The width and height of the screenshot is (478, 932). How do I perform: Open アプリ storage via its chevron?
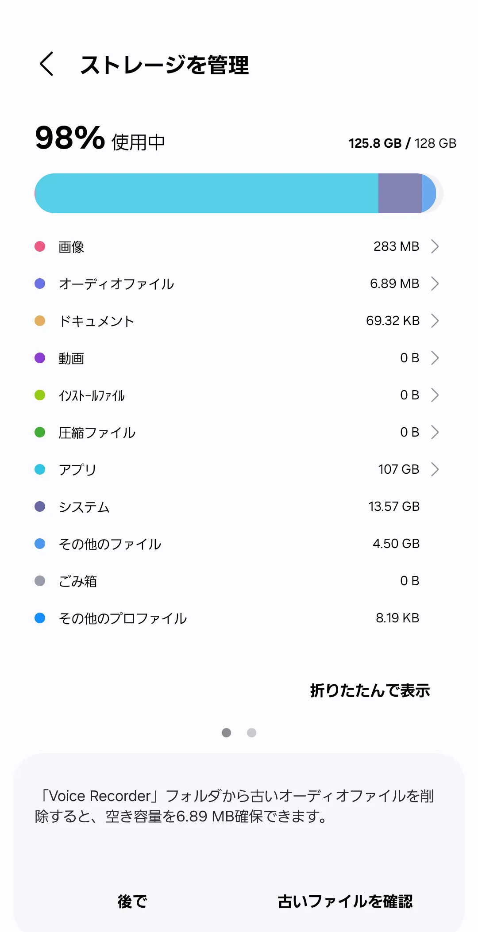435,469
